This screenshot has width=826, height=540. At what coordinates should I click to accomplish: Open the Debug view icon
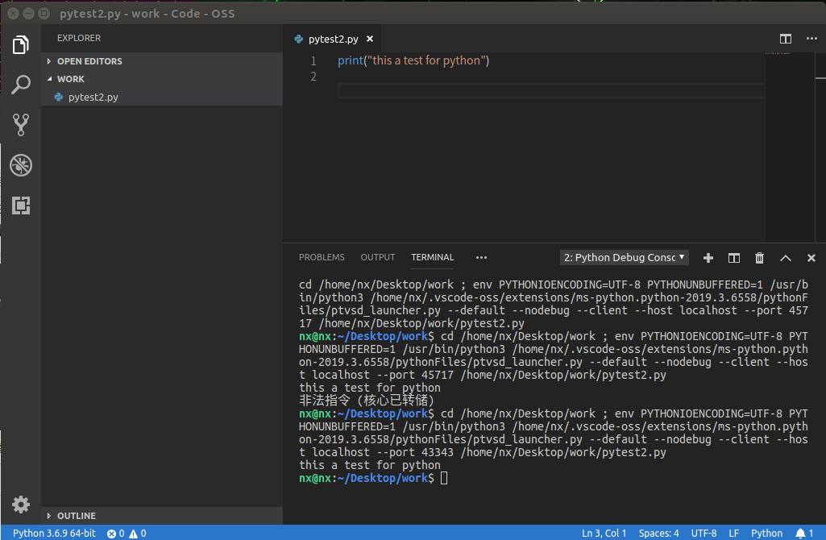21,165
